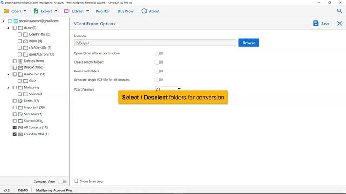Click the Aone (6) folder icon
This screenshot has height=194, width=346.
tap(21, 27)
